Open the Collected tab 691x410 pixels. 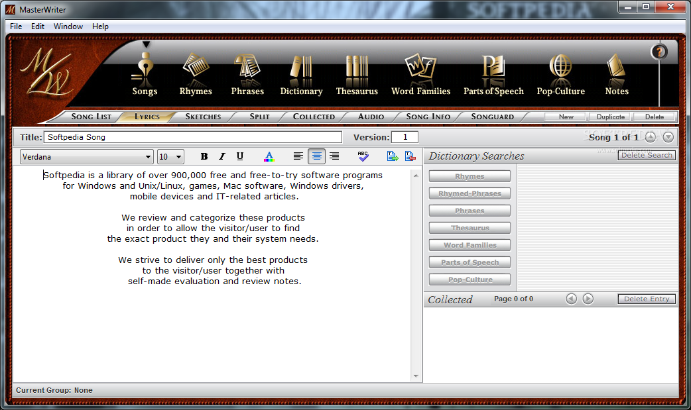tap(314, 117)
